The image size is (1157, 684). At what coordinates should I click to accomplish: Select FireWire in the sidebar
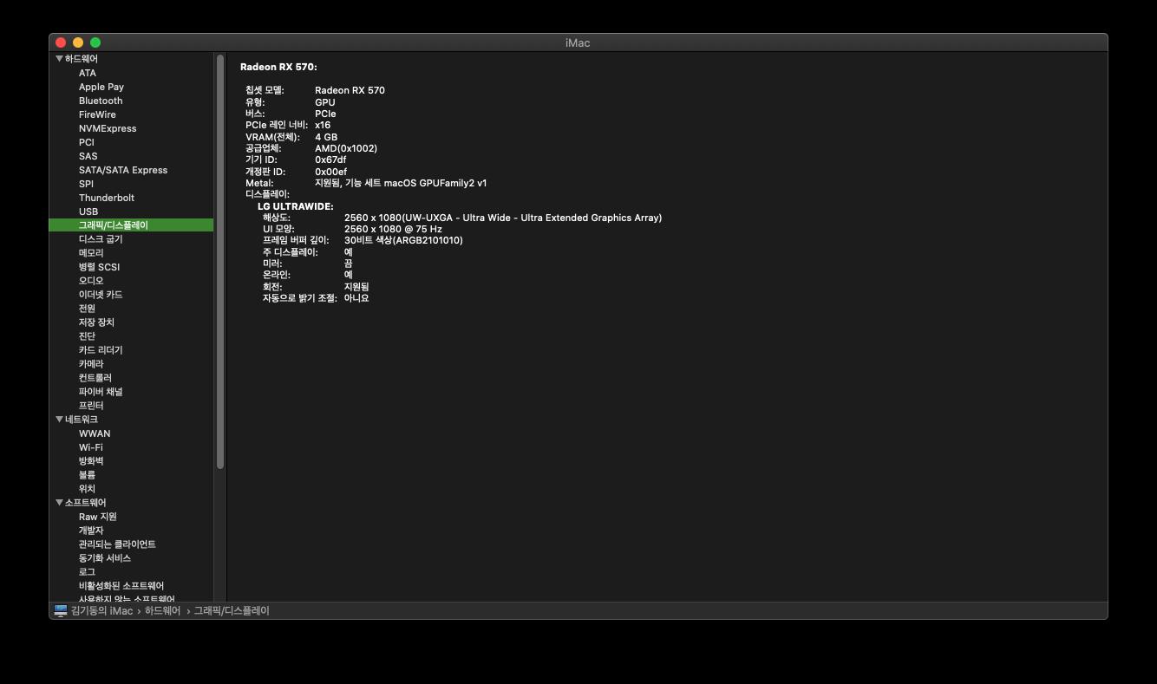[x=97, y=114]
